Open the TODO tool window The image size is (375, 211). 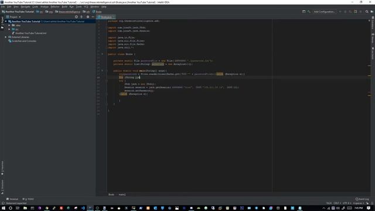tap(28, 199)
